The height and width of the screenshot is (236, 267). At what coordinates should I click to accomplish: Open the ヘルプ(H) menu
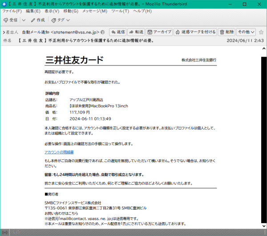click(x=145, y=11)
